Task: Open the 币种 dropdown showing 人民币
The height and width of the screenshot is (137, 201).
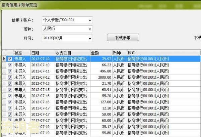Action: pos(90,29)
